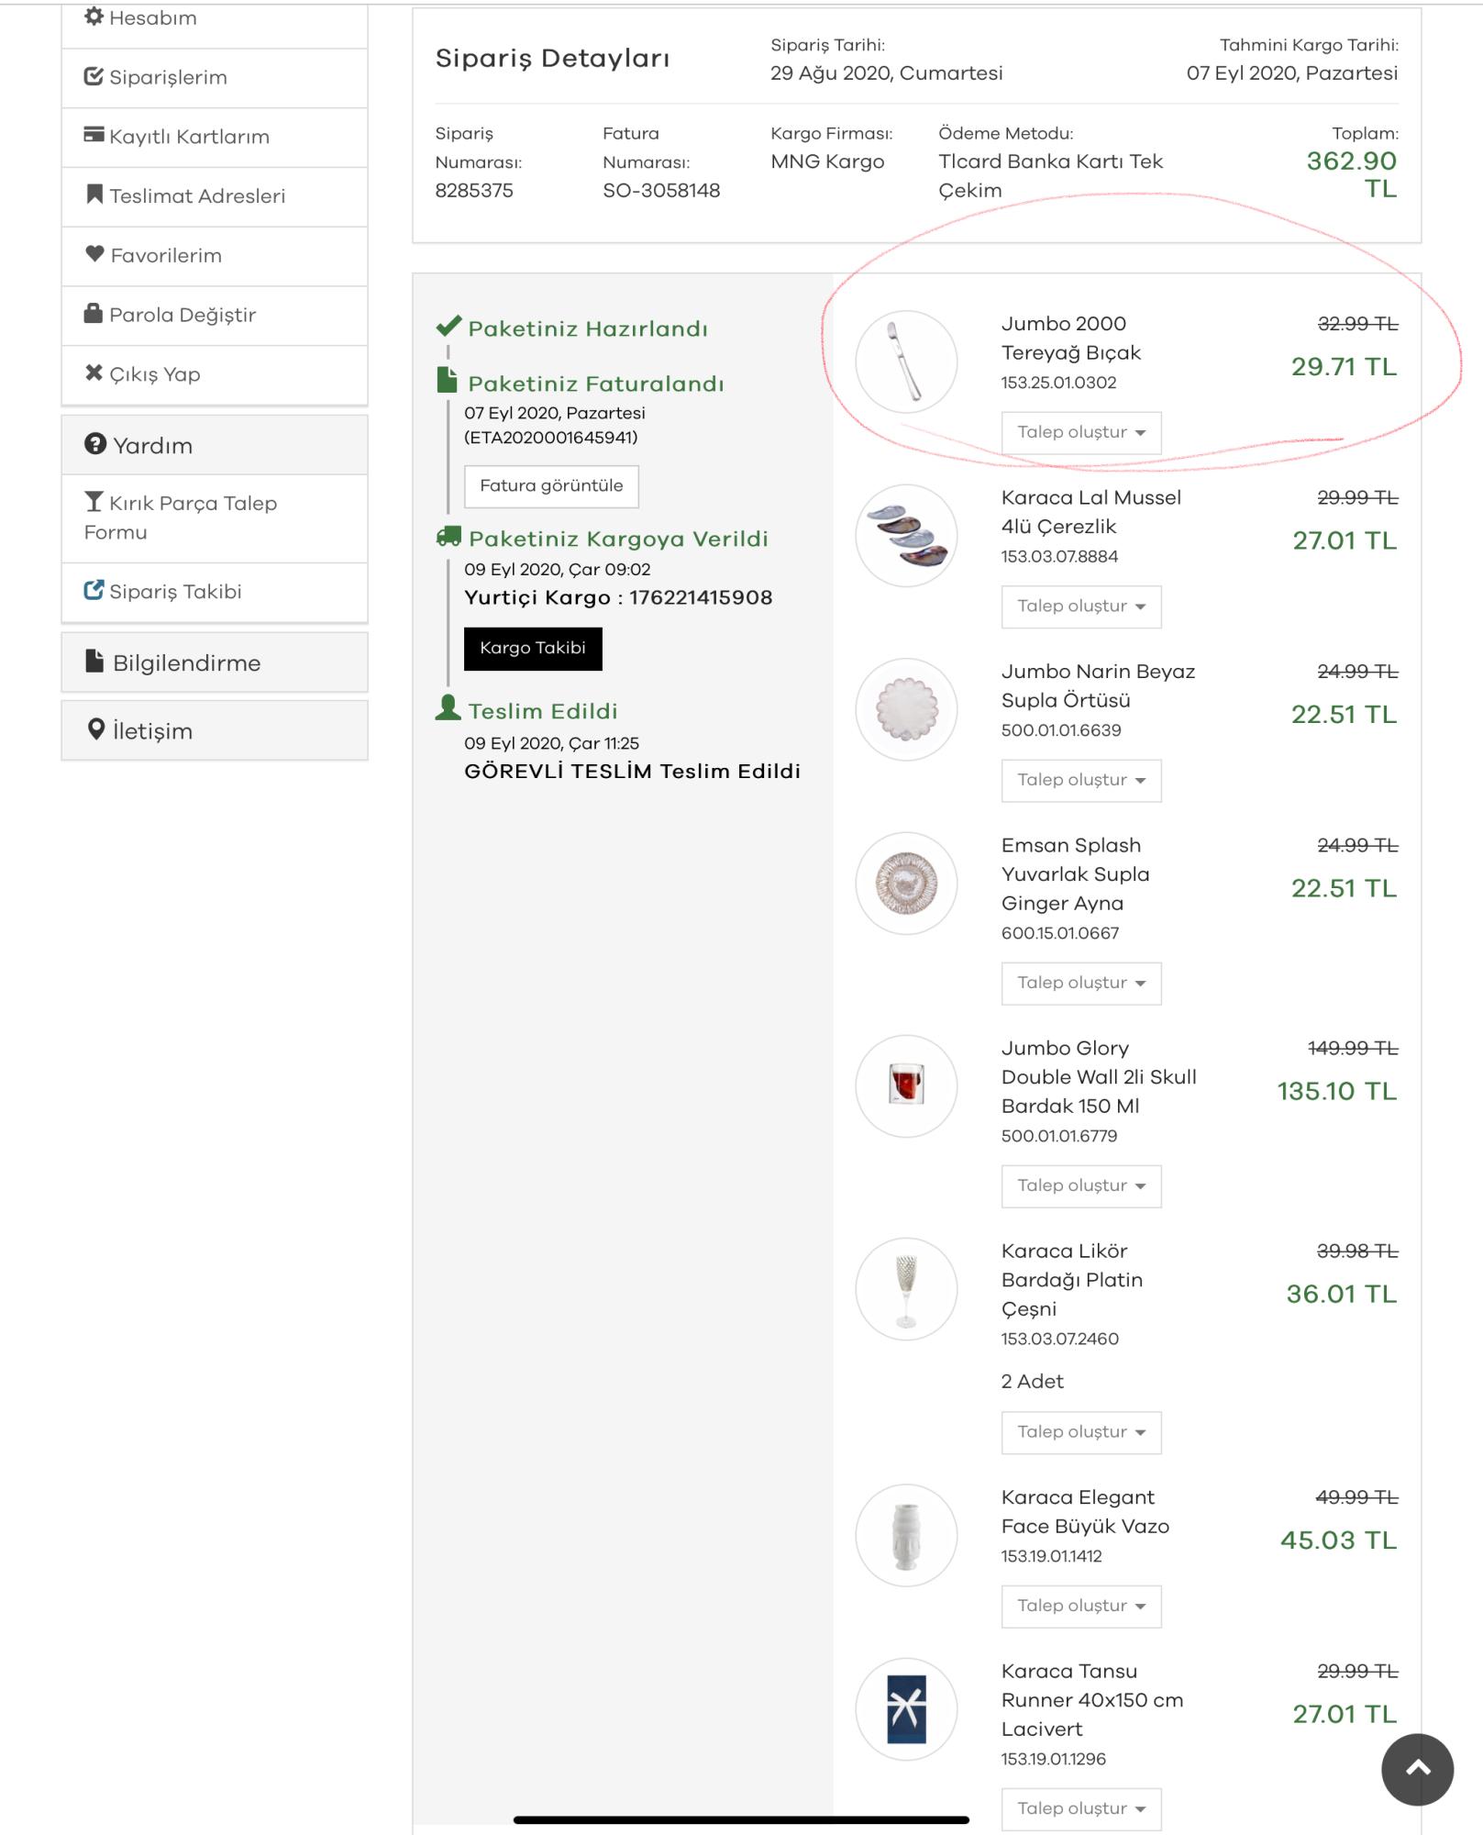Open Talep oluştur for Emsan Splash Supla
Image resolution: width=1483 pixels, height=1835 pixels.
point(1081,984)
